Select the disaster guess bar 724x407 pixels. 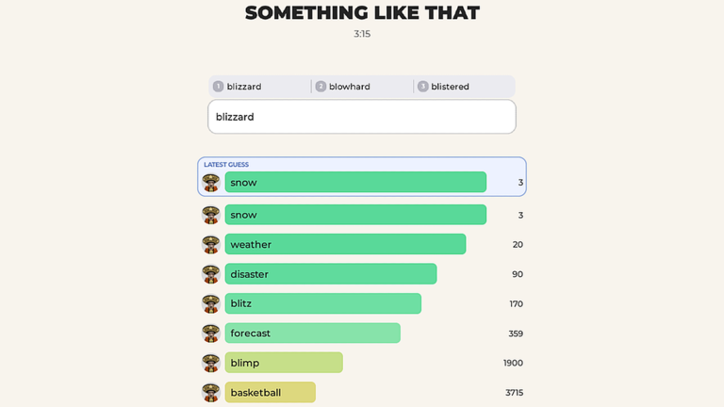pyautogui.click(x=331, y=273)
